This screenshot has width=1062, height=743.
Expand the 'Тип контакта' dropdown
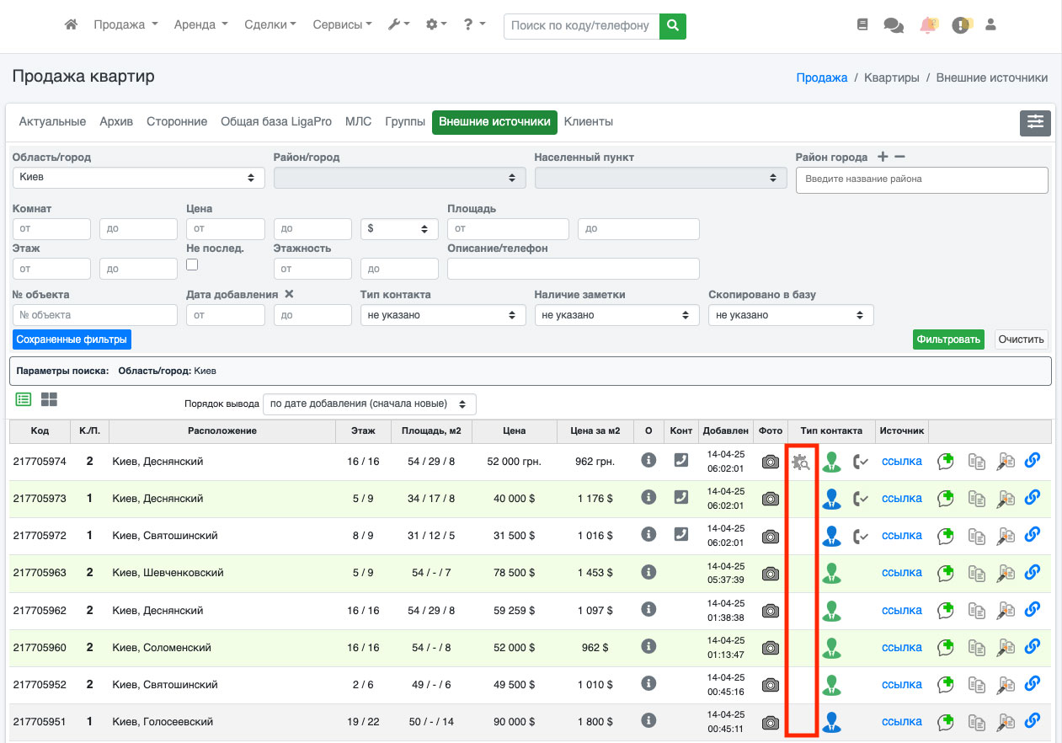441,315
